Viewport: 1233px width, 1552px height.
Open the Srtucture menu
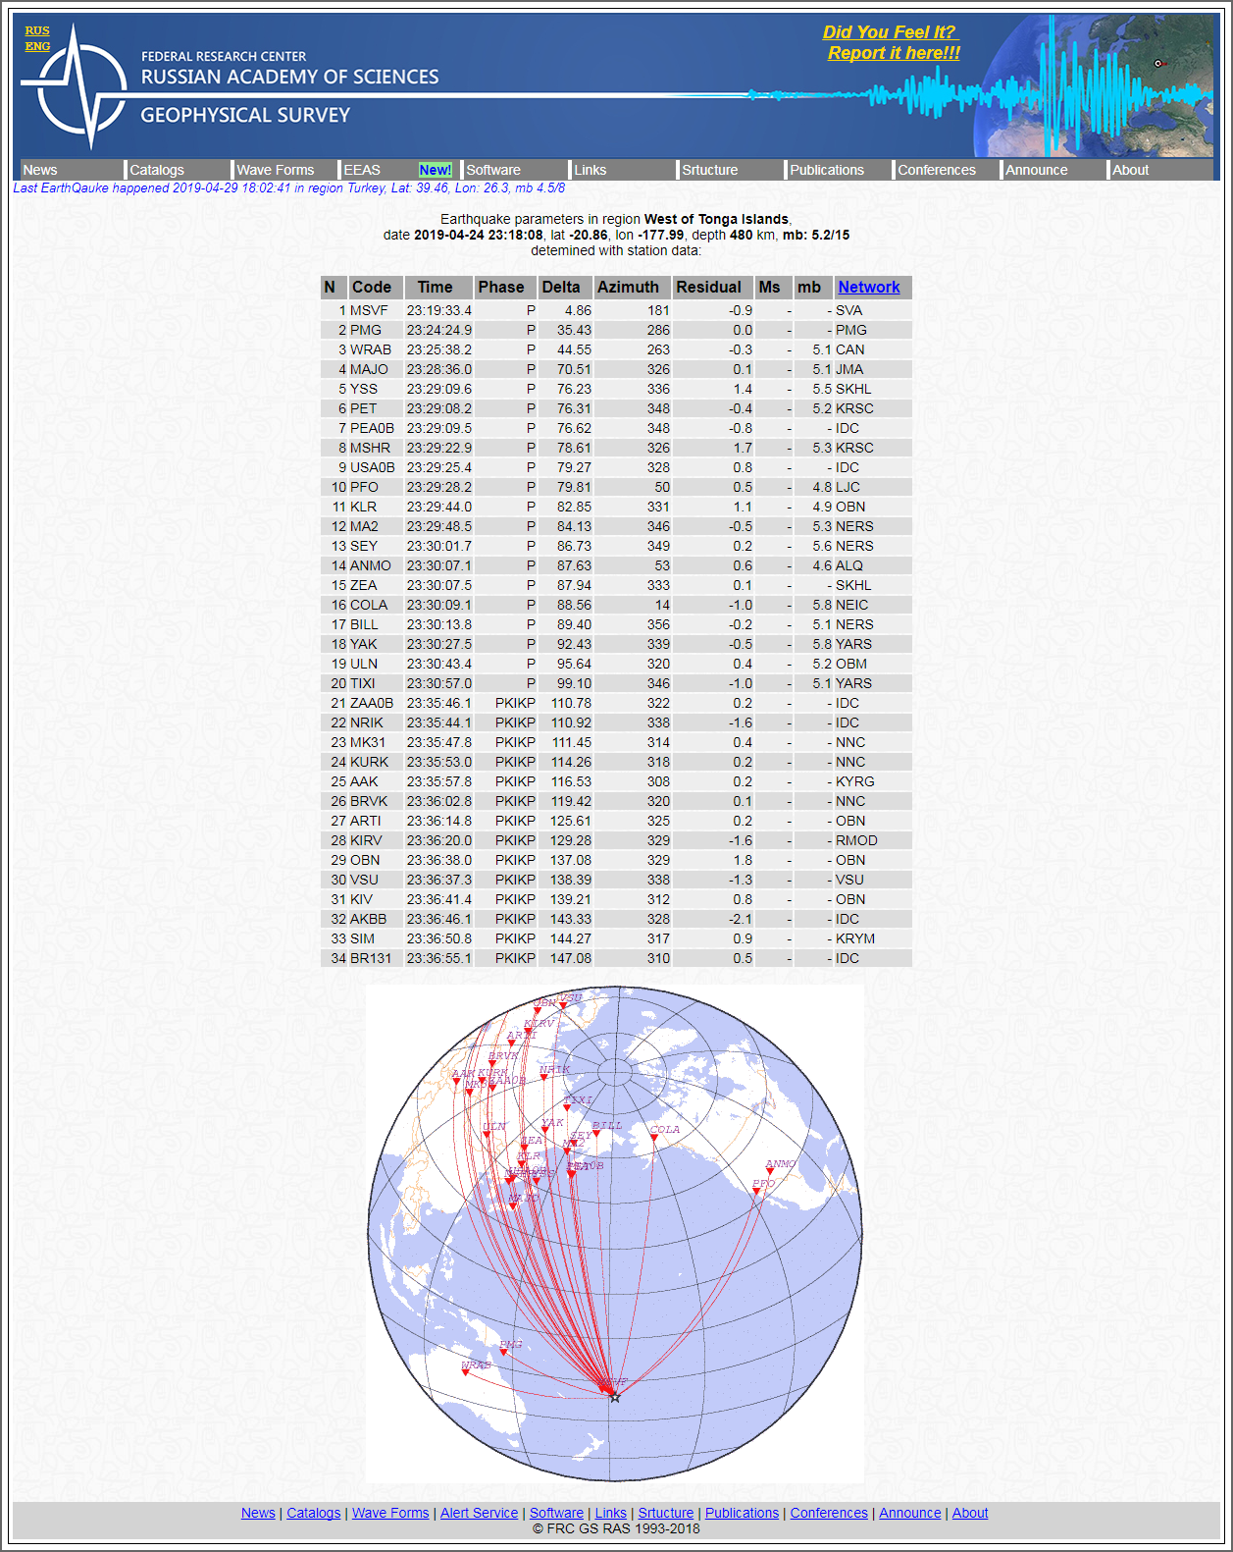710,170
